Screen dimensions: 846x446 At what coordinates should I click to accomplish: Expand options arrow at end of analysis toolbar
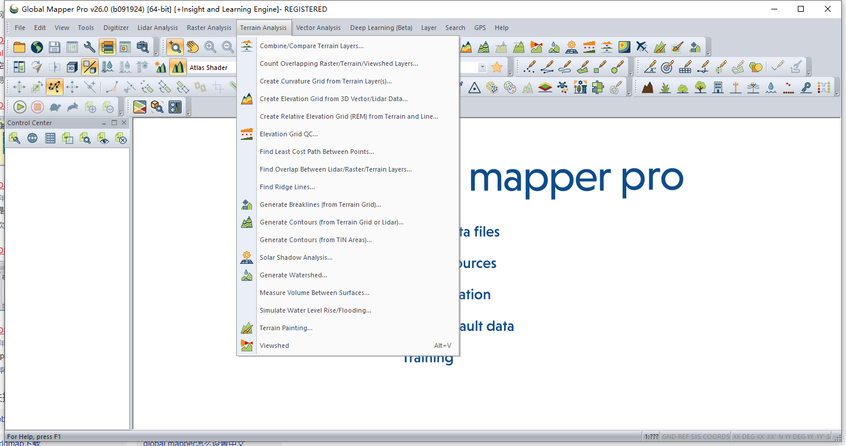[709, 53]
